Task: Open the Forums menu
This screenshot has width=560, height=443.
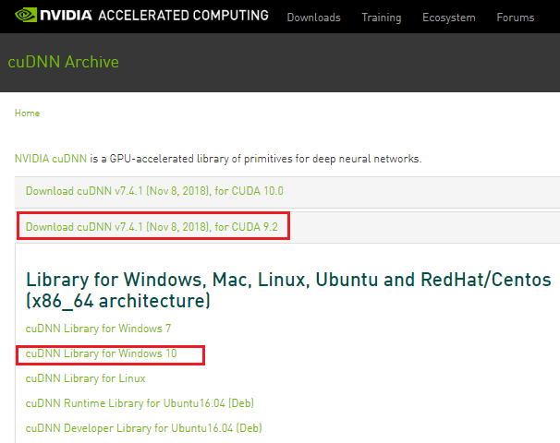Action: coord(516,18)
